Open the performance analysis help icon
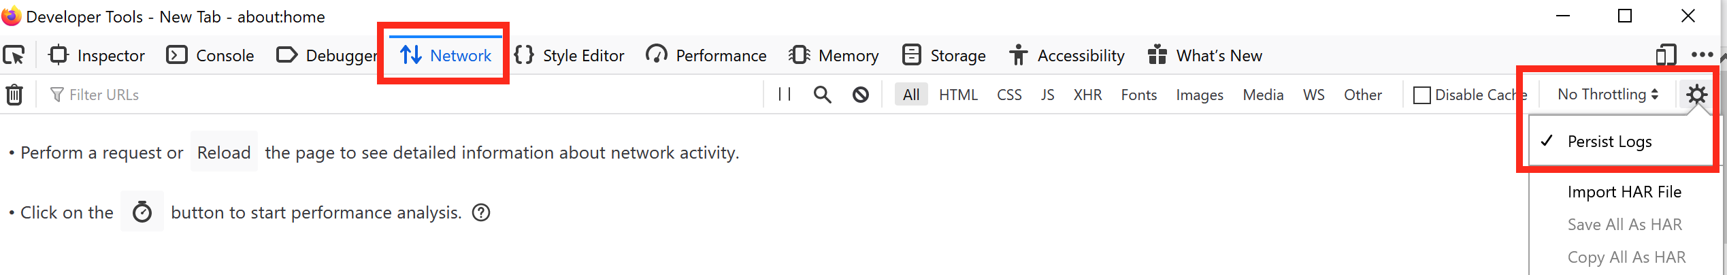Screen dimensions: 1727x275 coord(481,212)
